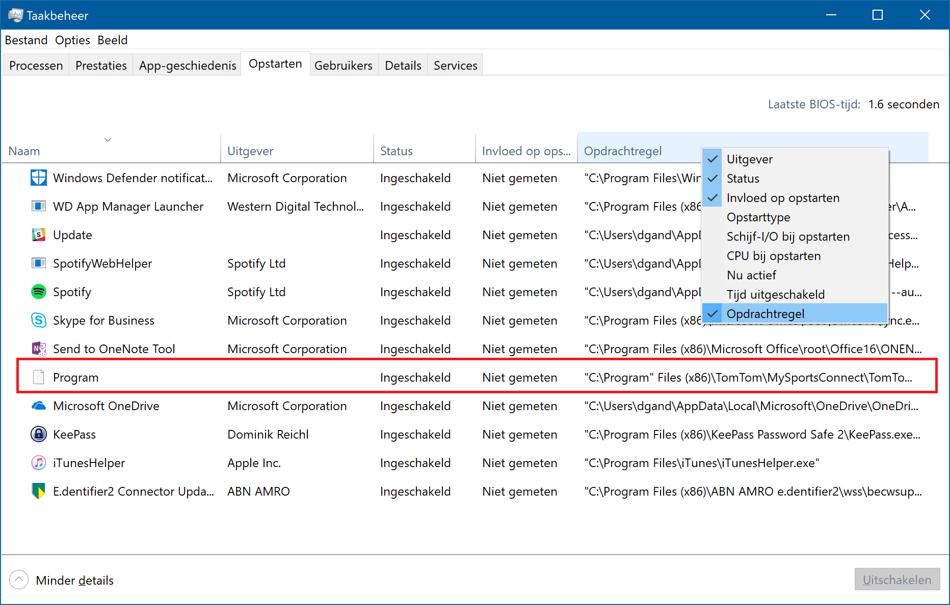Image resolution: width=950 pixels, height=605 pixels.
Task: Enable the Nu actief column
Action: pos(795,275)
